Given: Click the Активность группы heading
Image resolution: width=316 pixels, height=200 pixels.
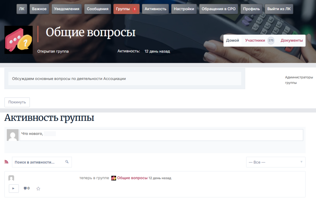Looking at the screenshot, I should 49,118.
